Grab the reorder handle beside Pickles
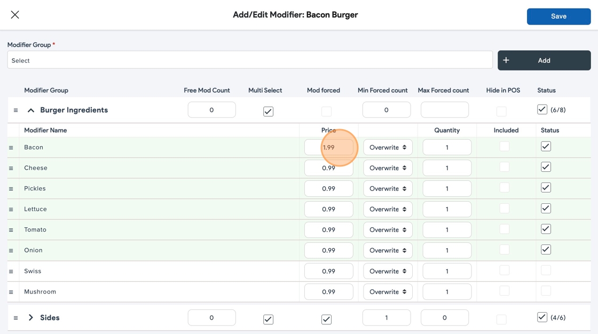Viewport: 598px width, 334px height. pos(11,189)
